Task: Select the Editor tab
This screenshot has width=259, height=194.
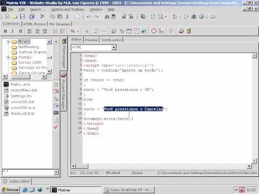Action: [x=77, y=39]
